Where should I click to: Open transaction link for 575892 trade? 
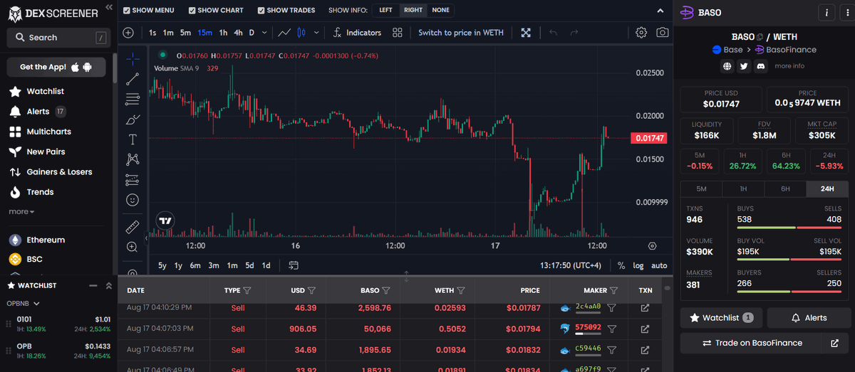coord(645,329)
